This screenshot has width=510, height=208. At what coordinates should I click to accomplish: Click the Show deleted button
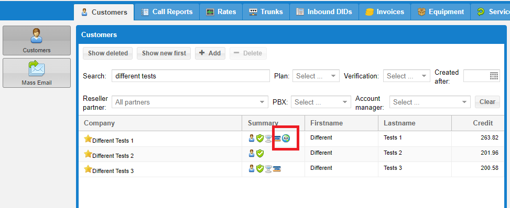click(x=107, y=53)
